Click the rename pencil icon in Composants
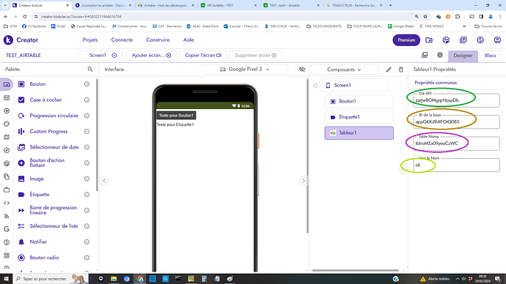 pyautogui.click(x=389, y=70)
